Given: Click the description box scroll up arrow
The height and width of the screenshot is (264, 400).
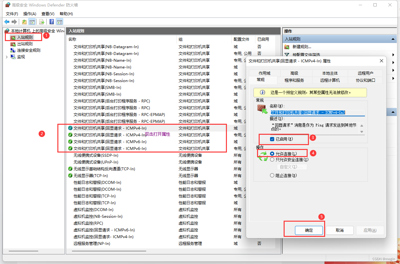Looking at the screenshot, I should pyautogui.click(x=362, y=125).
